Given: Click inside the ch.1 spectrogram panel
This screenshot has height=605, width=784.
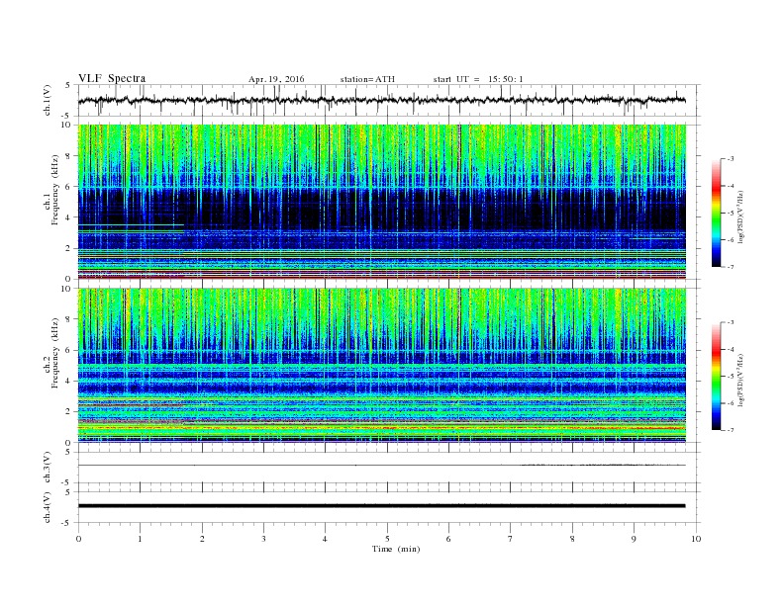Looking at the screenshot, I should click(382, 202).
